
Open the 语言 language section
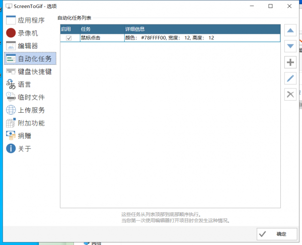(x=30, y=85)
